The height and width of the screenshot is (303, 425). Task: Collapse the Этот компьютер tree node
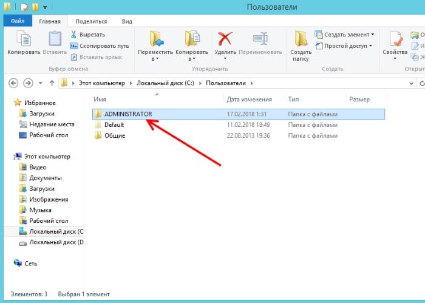[x=7, y=156]
